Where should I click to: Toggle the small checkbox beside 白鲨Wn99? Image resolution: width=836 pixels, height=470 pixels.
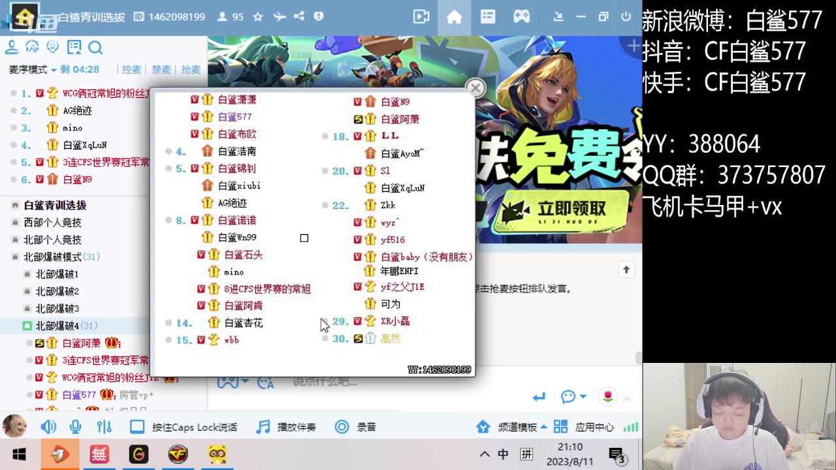pos(304,238)
